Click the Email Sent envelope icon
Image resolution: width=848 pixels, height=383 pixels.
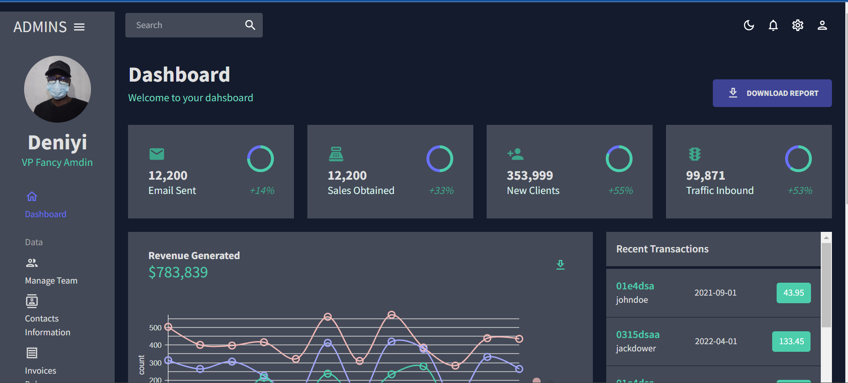[x=157, y=154]
